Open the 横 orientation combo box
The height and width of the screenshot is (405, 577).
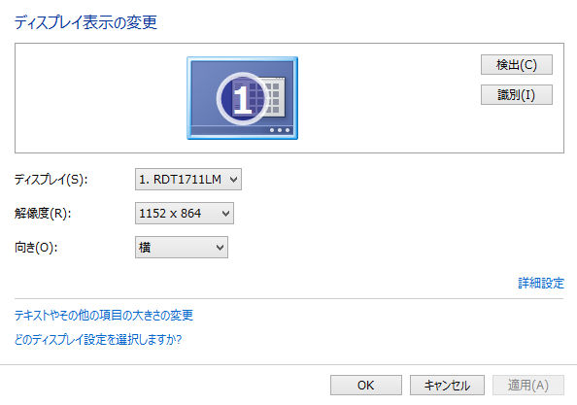[182, 248]
